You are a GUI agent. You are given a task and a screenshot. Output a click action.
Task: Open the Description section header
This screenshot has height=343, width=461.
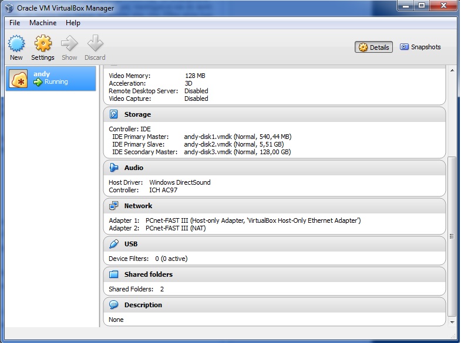click(x=274, y=305)
